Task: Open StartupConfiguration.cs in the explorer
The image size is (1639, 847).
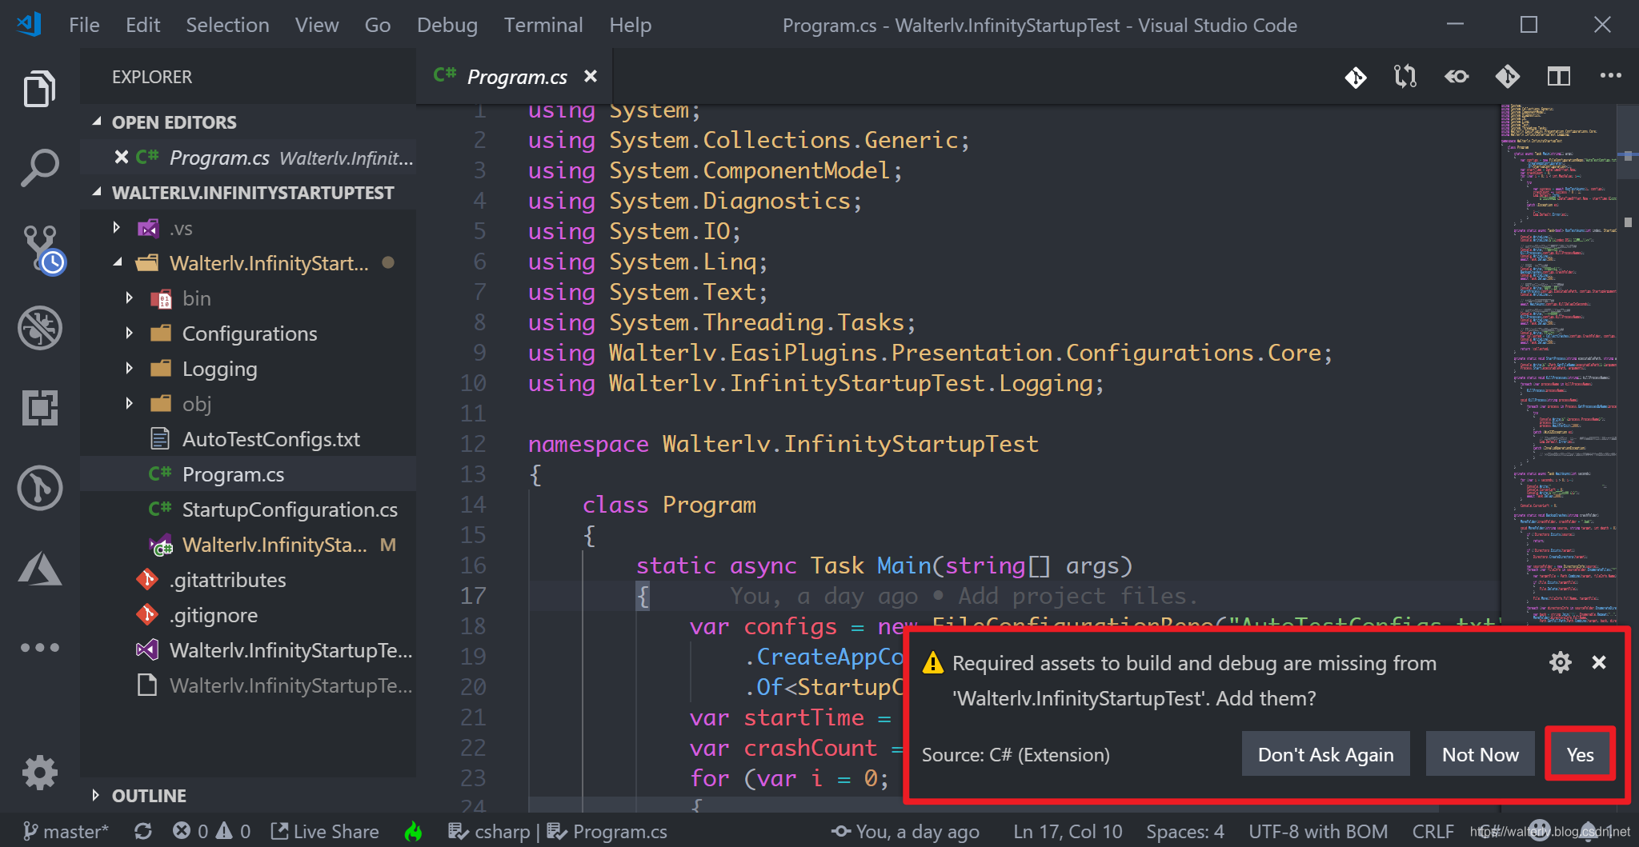Action: [x=248, y=509]
